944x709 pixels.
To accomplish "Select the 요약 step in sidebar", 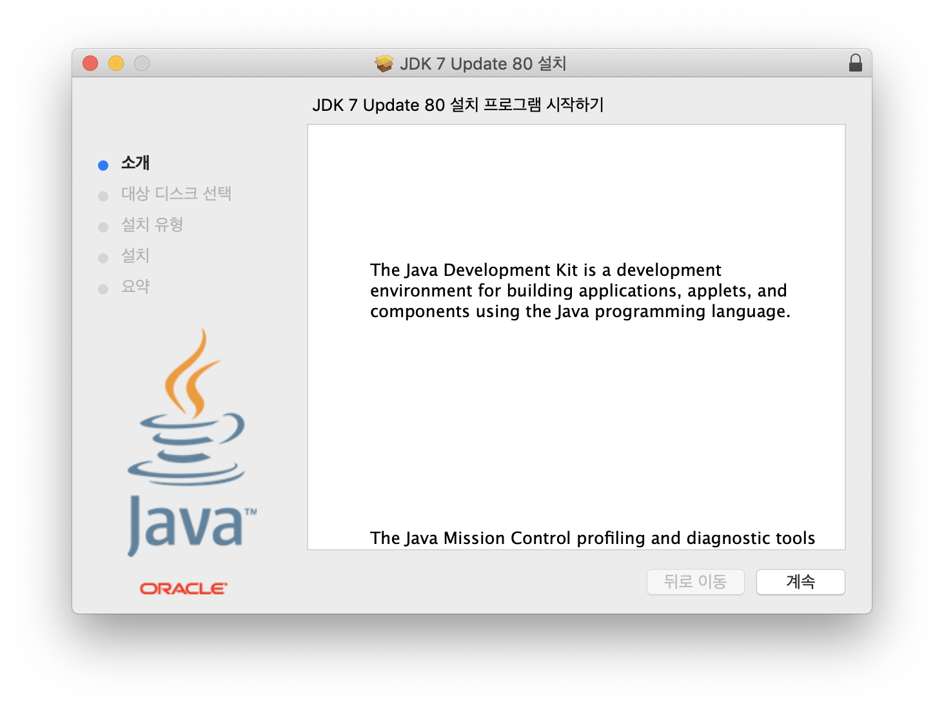I will click(x=135, y=287).
